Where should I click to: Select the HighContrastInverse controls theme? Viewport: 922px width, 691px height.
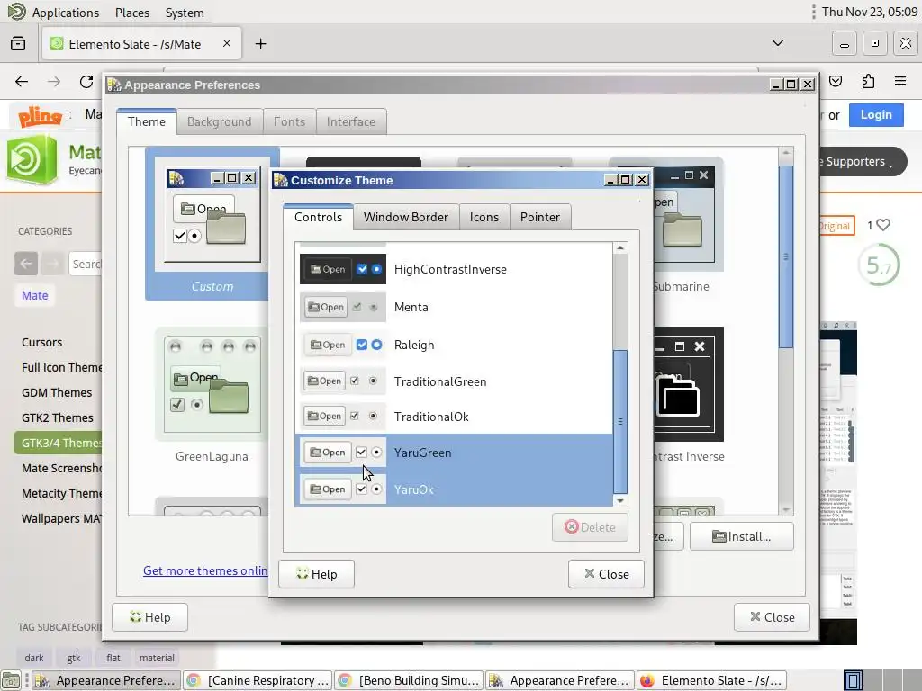454,269
